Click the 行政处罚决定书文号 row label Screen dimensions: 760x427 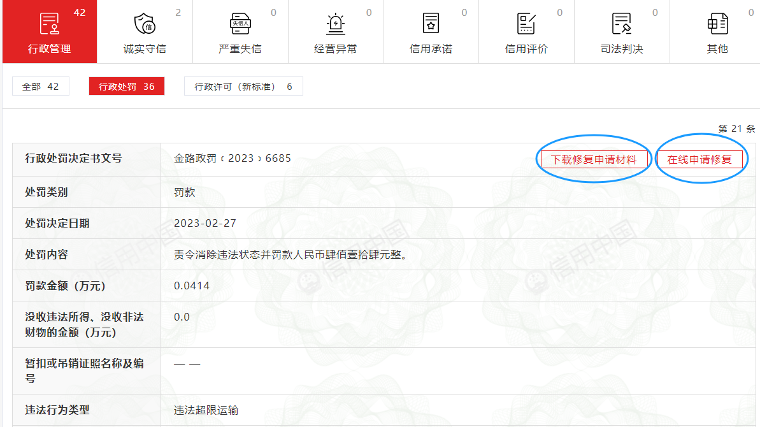(74, 159)
